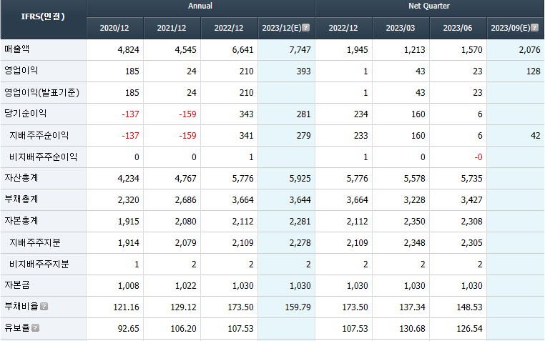Click the 159.79 debt ratio value
This screenshot has height=341, width=545.
[298, 307]
